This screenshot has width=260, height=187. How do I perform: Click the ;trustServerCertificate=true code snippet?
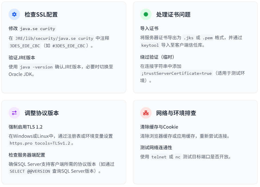coord(176,73)
